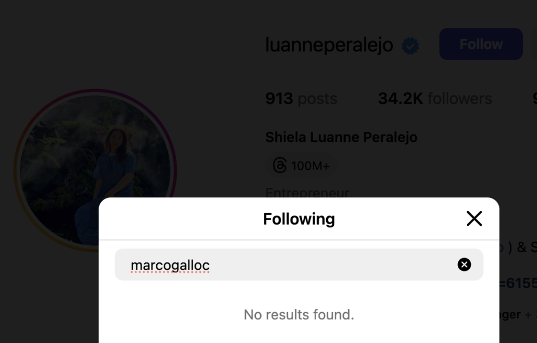Viewport: 537px width, 343px height.
Task: Clear the search text with the circled X
Action: (x=464, y=265)
